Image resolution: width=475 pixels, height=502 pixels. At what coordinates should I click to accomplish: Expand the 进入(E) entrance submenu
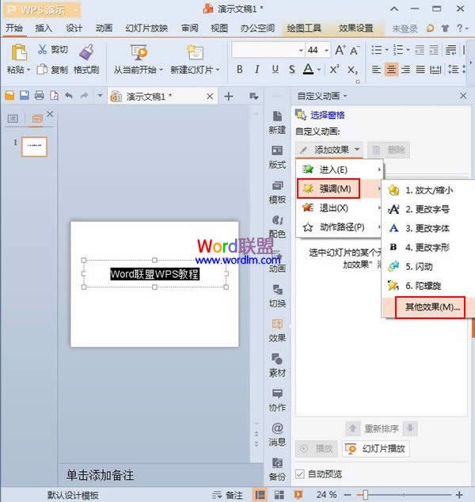[339, 169]
